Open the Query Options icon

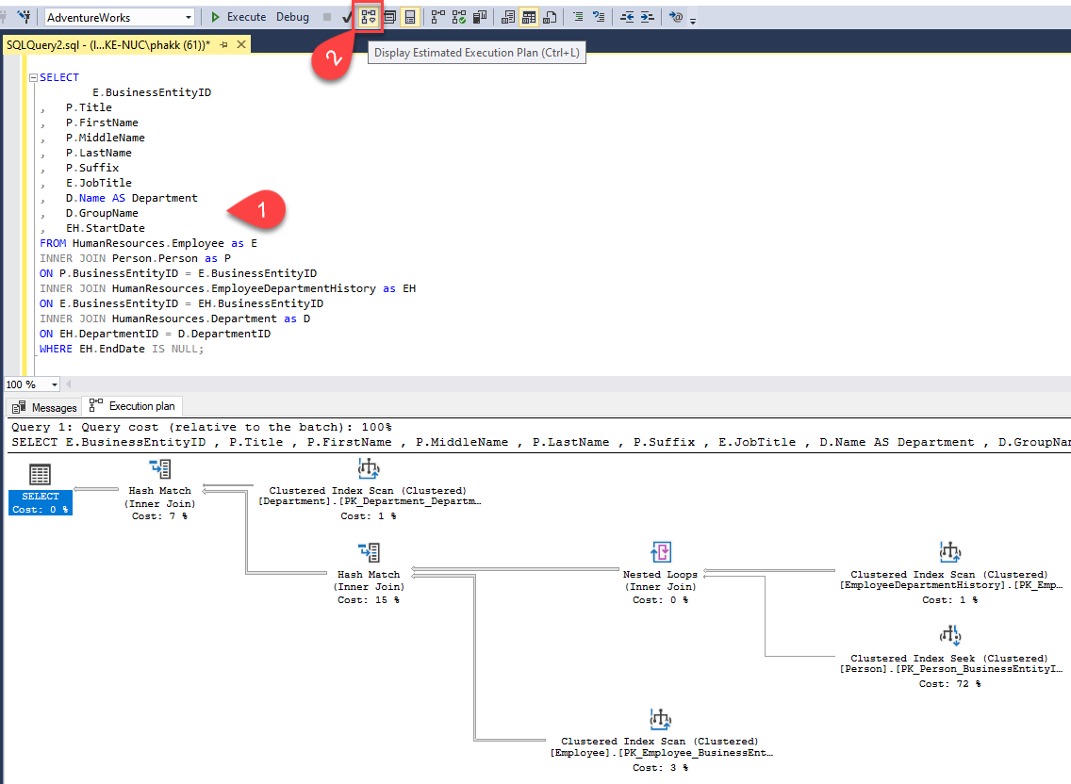(x=389, y=17)
